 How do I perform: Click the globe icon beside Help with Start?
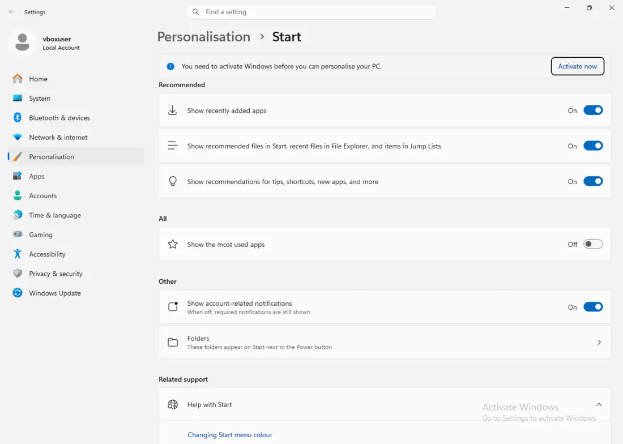pyautogui.click(x=172, y=405)
